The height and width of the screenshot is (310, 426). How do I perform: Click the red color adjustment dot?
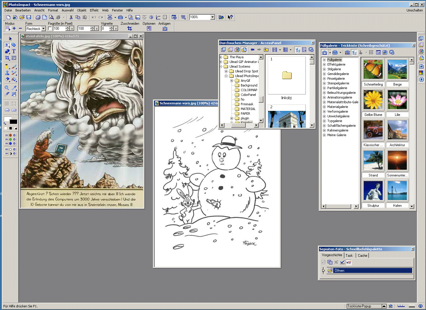point(10,135)
